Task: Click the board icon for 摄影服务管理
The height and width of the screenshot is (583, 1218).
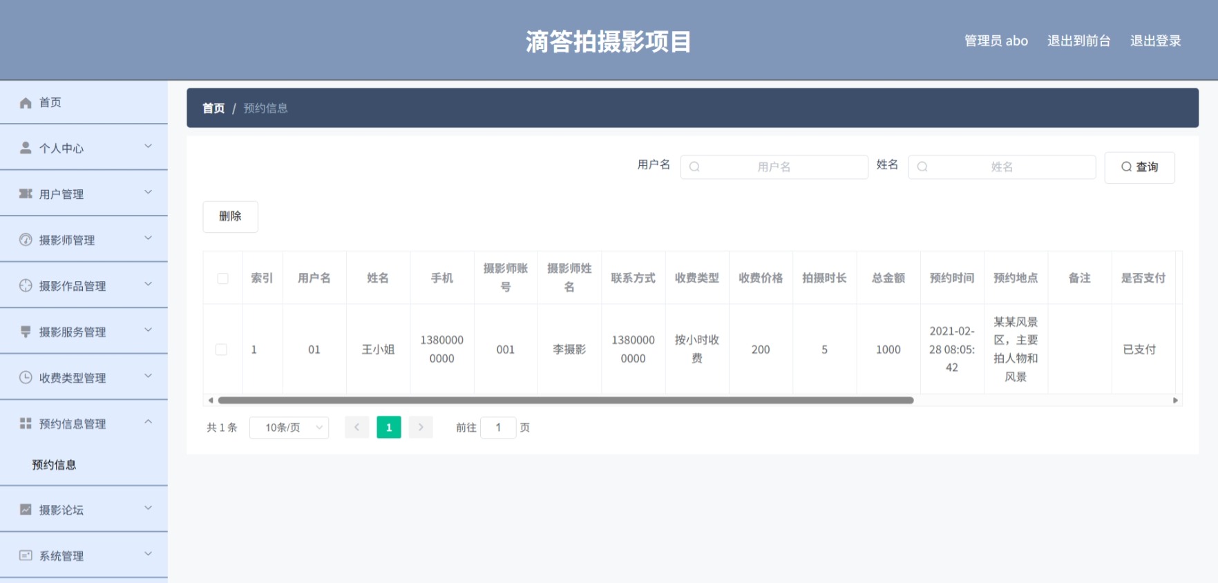Action: (x=26, y=332)
